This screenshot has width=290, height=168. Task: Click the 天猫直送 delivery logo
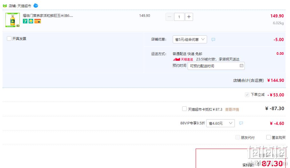(183, 59)
